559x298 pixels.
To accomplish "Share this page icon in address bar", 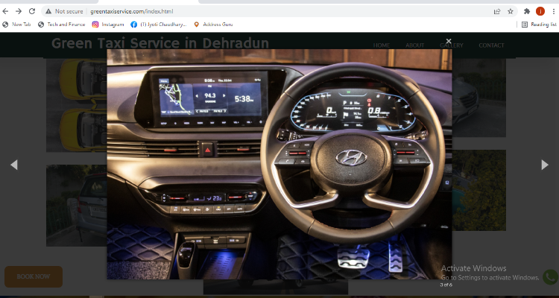I will coord(497,11).
